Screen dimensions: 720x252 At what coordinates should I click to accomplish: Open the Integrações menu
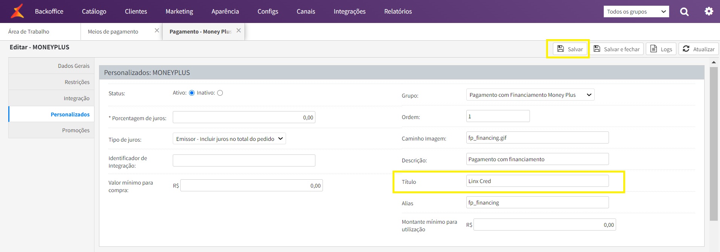point(350,11)
